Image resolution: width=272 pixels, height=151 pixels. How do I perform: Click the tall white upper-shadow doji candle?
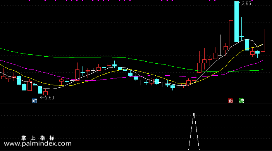coord(220,45)
